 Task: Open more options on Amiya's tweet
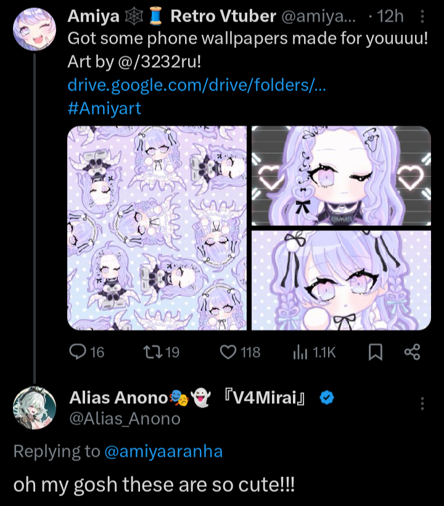tap(422, 16)
